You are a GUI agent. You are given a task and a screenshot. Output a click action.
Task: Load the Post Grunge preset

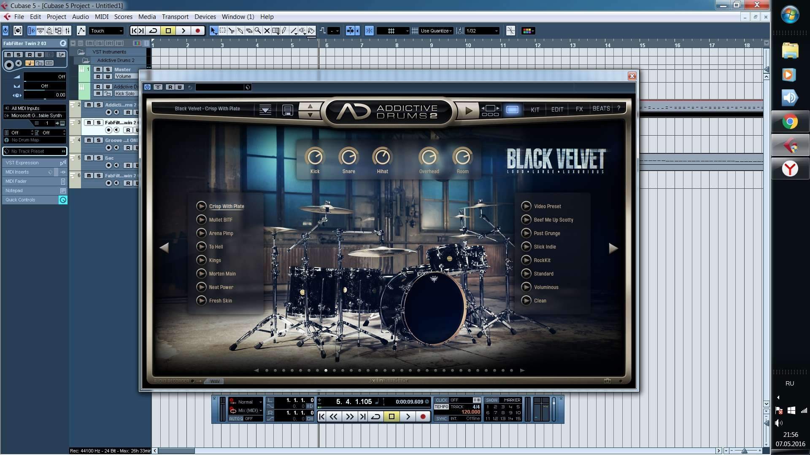click(x=547, y=233)
